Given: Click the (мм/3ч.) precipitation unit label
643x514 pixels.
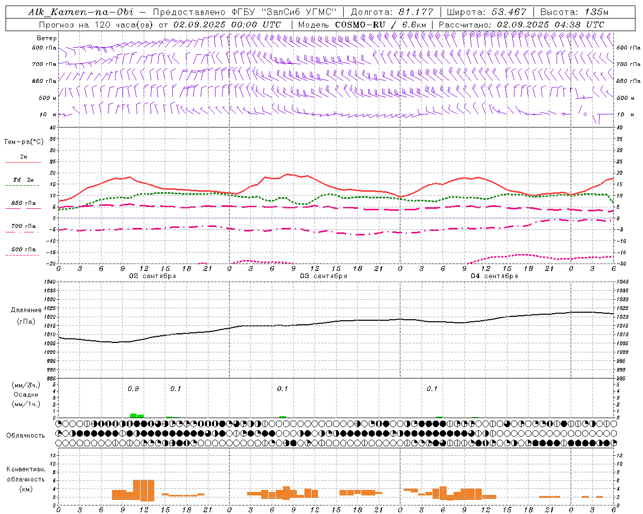Looking at the screenshot, I should [x=26, y=385].
